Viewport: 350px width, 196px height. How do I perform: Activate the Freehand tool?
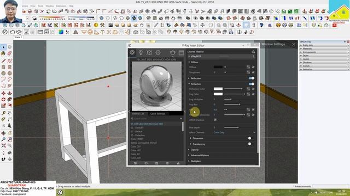click(10, 61)
